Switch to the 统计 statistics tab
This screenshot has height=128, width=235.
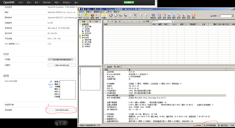117,67
